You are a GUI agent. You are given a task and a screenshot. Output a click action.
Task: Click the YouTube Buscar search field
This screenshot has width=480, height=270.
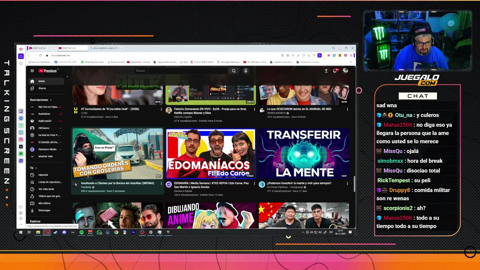(182, 71)
